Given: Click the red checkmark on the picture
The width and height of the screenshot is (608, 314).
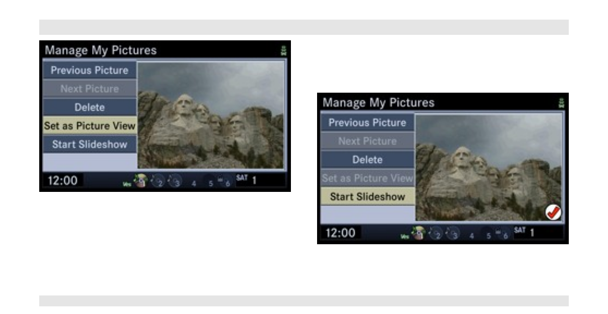Looking at the screenshot, I should (x=553, y=212).
